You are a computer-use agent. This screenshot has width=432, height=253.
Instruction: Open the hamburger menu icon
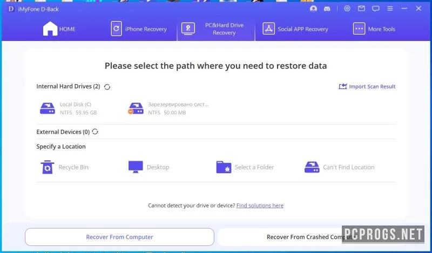[x=390, y=9]
